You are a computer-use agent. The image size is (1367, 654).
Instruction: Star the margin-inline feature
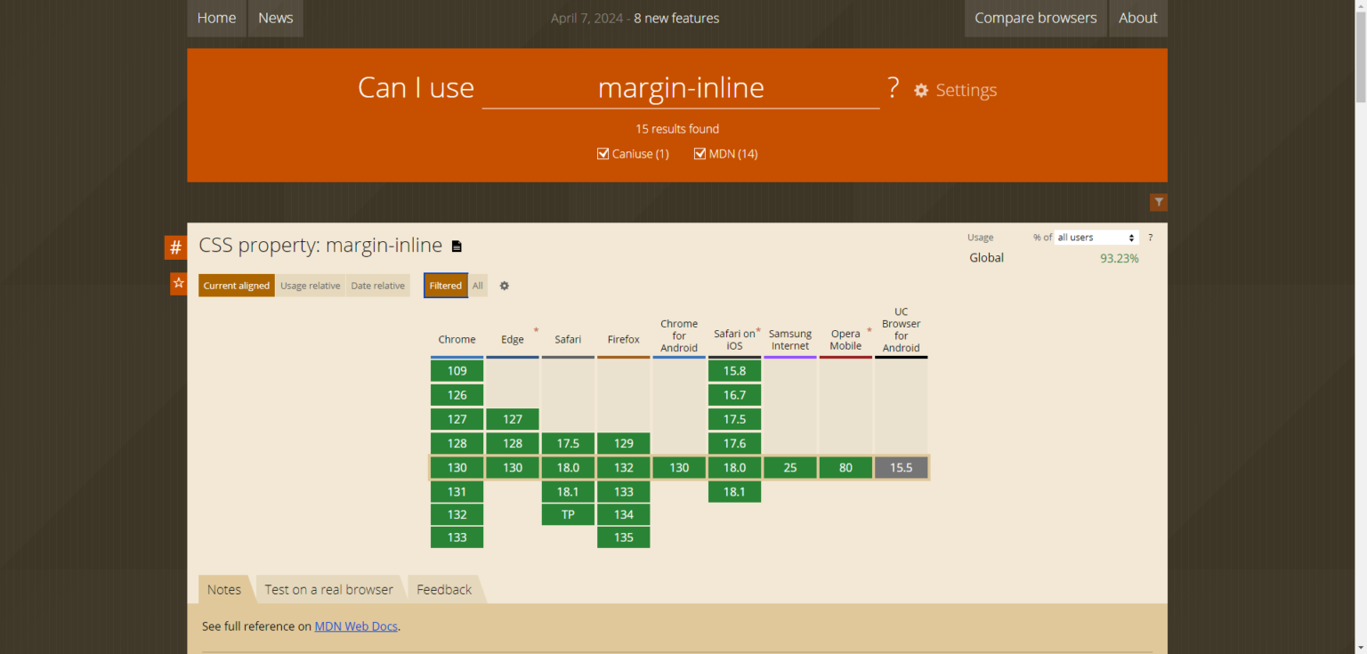[x=178, y=283]
